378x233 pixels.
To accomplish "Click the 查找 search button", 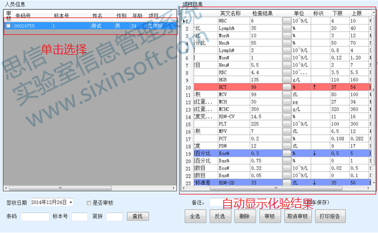I will click(137, 216).
